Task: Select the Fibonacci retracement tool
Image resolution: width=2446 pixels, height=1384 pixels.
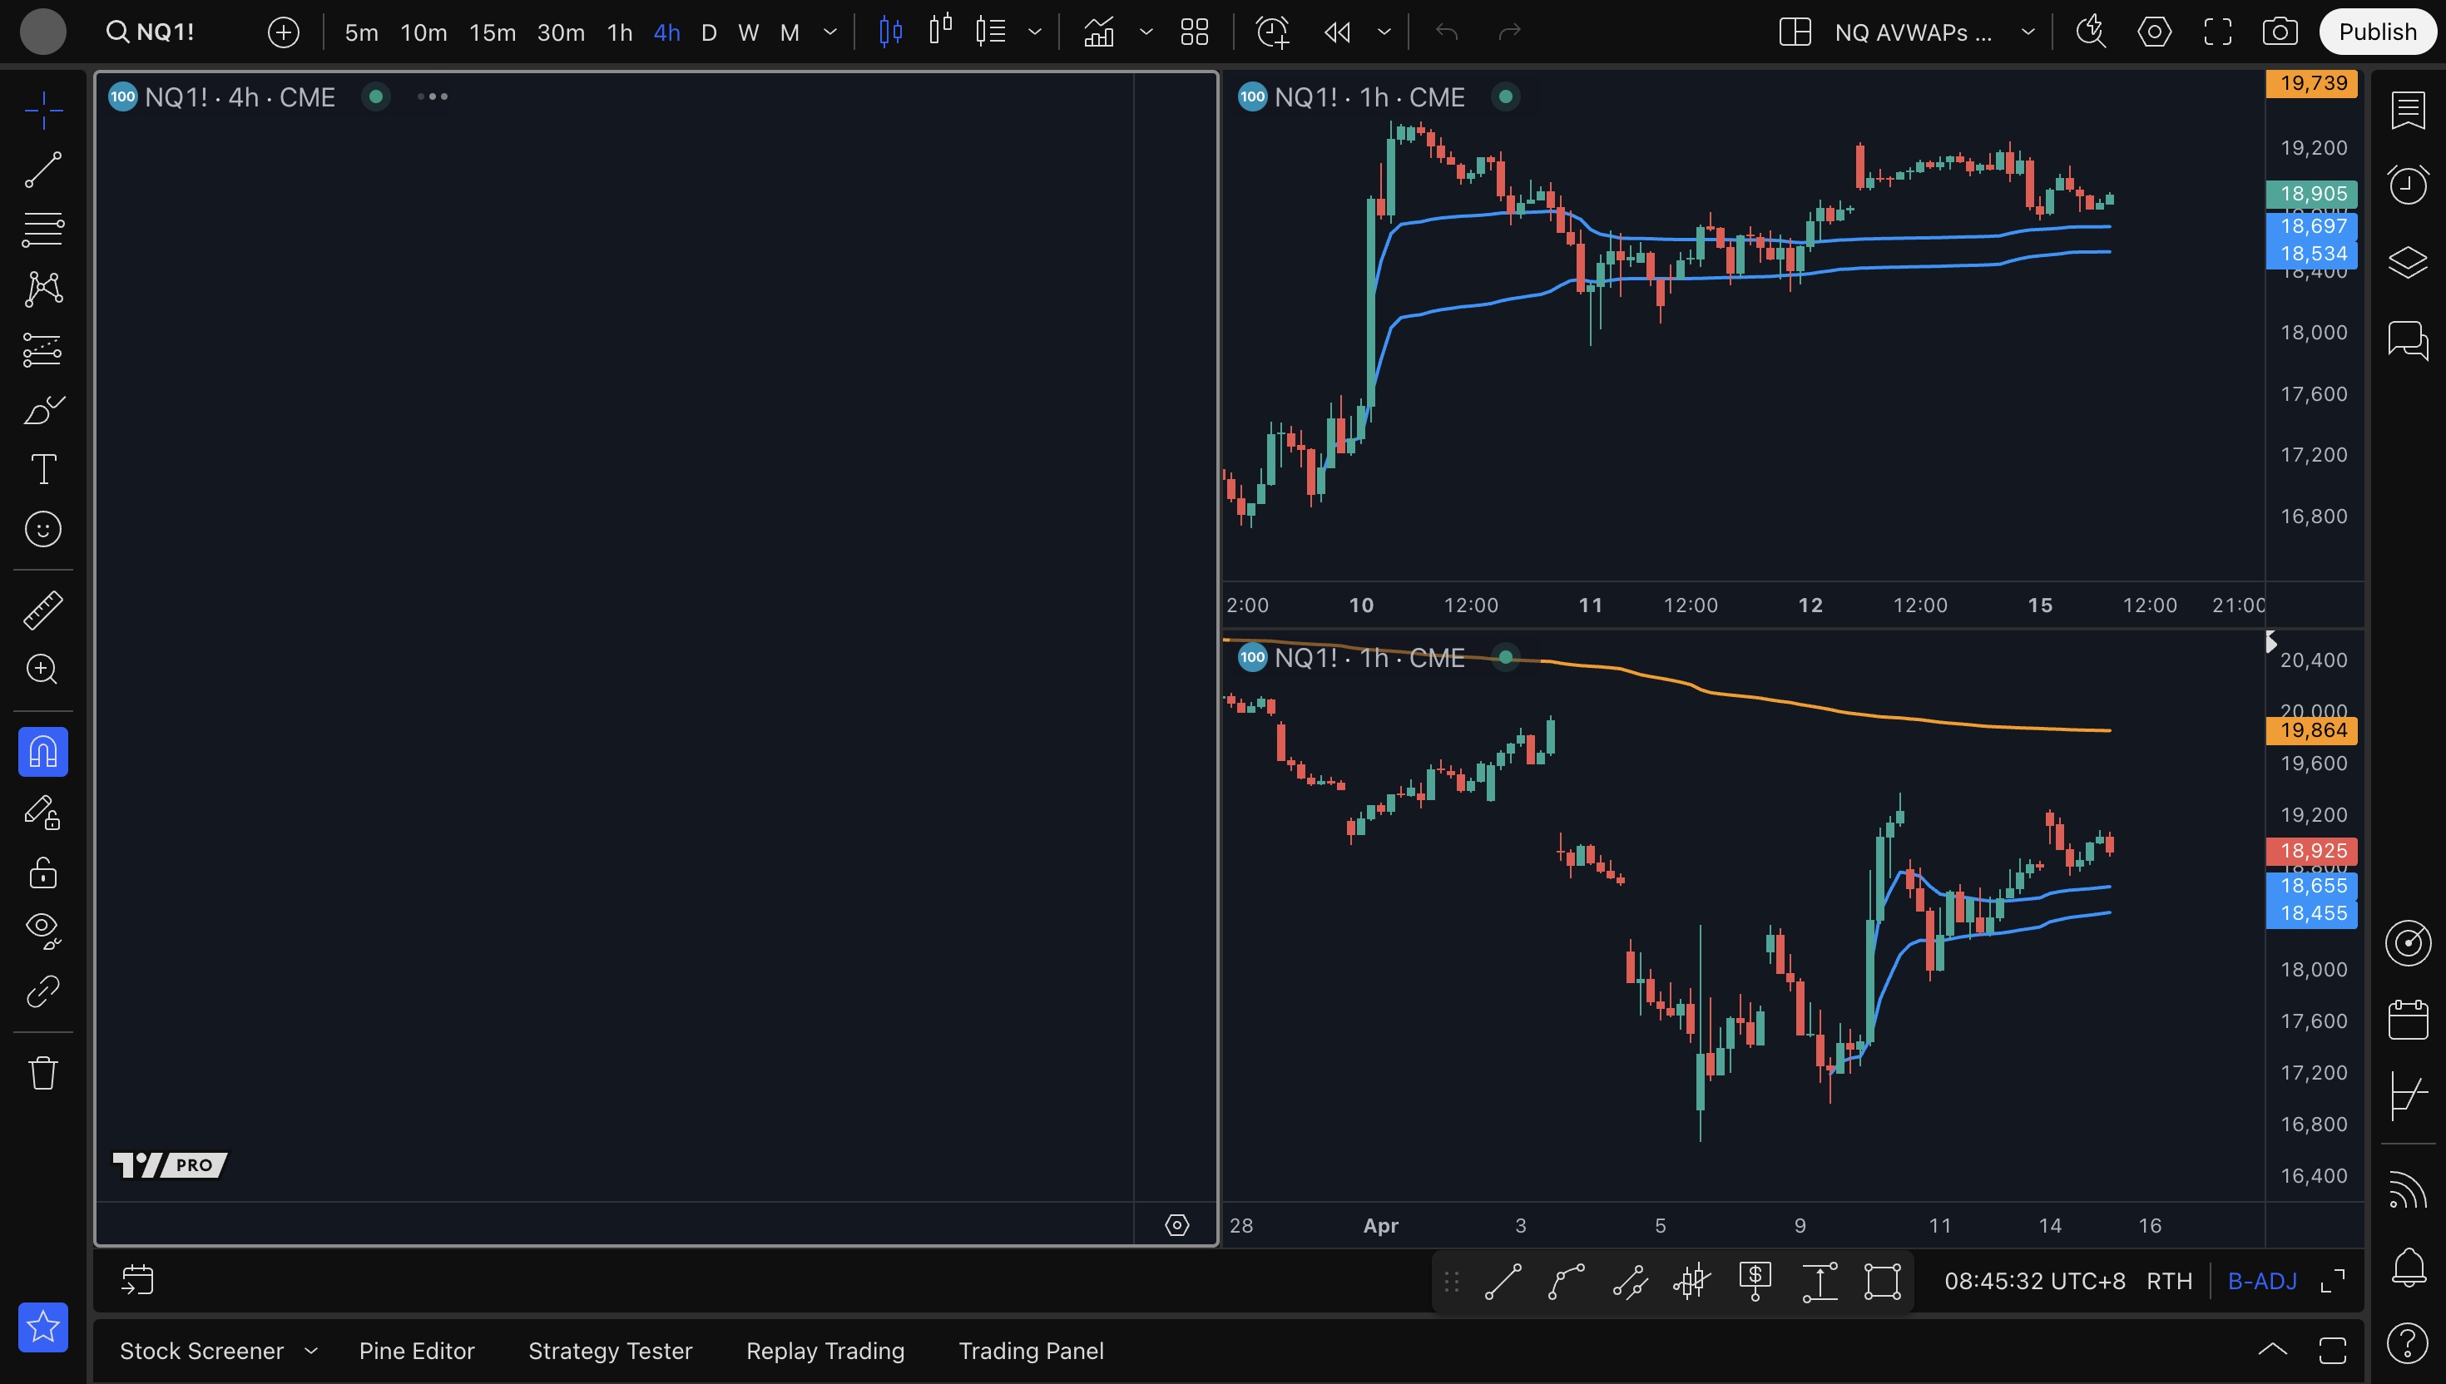Action: (42, 229)
